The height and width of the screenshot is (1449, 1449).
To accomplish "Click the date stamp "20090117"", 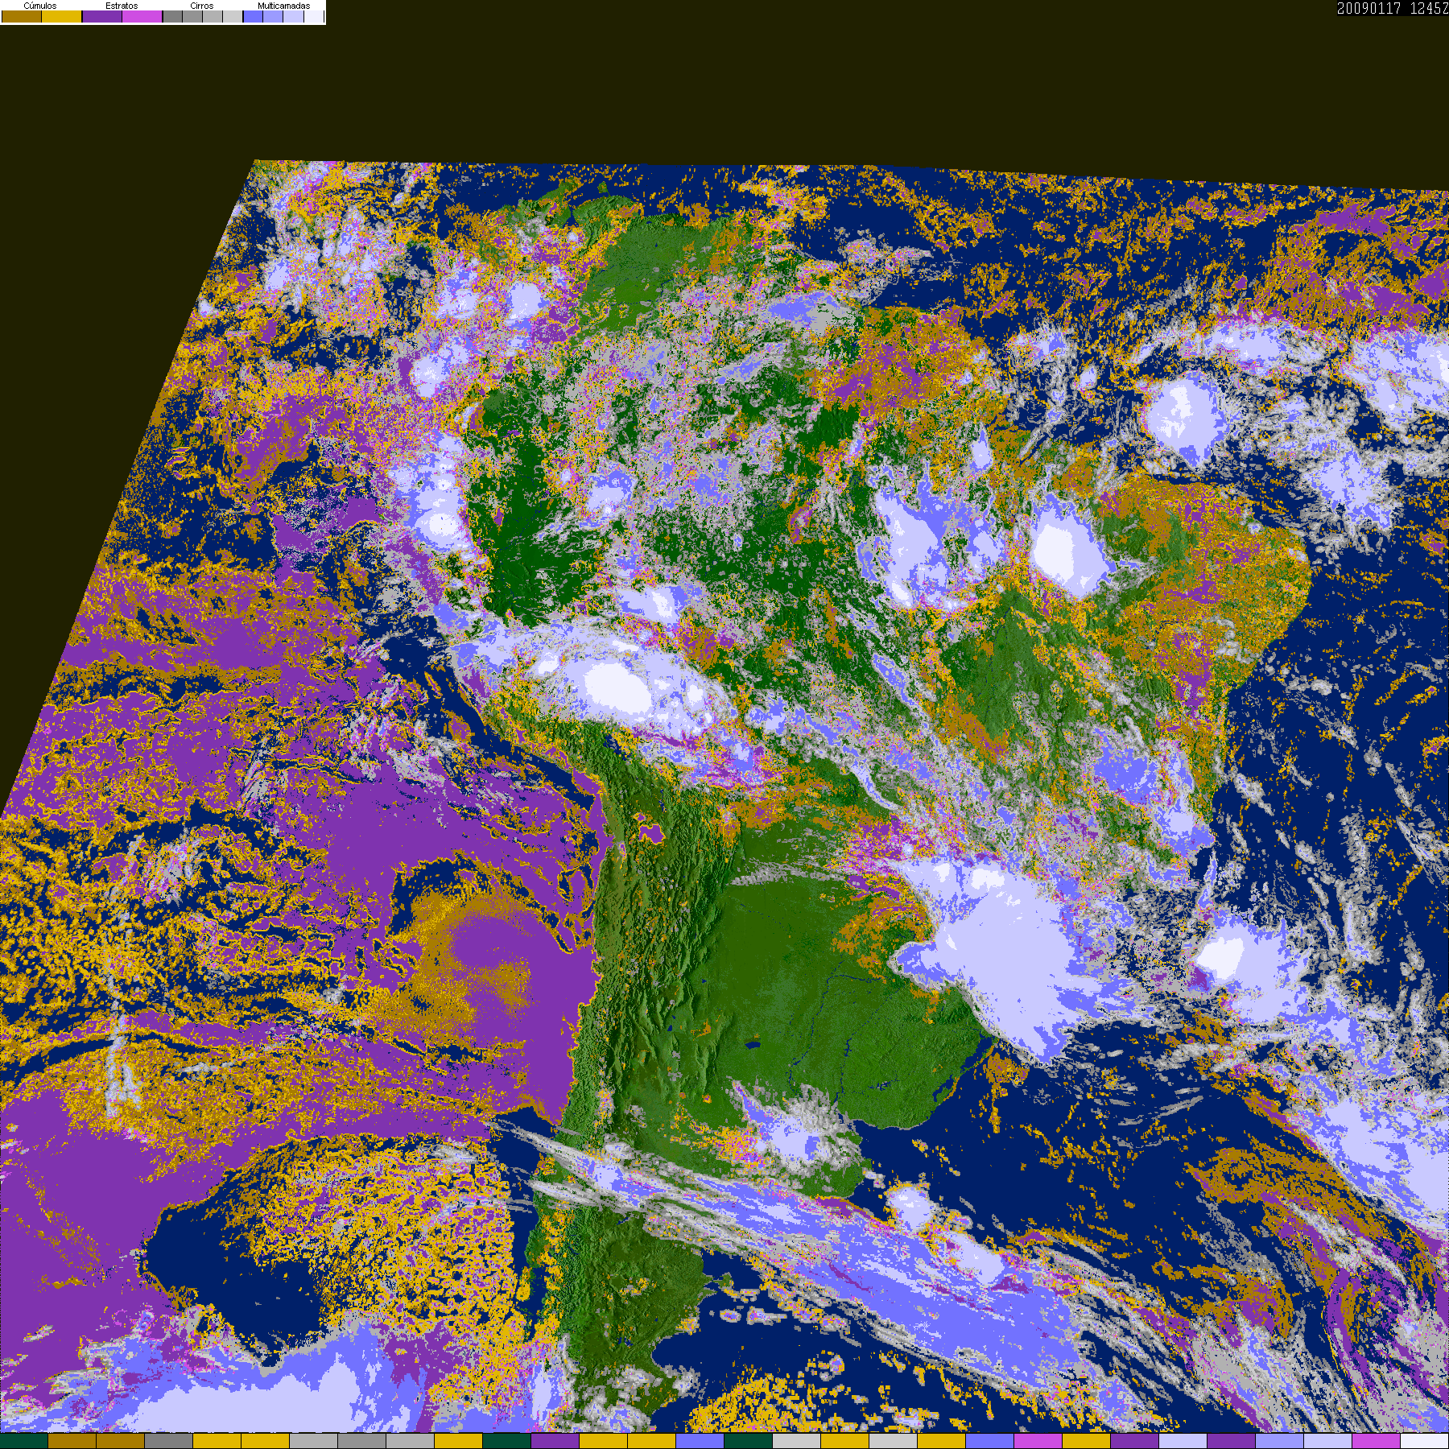I will point(1369,8).
